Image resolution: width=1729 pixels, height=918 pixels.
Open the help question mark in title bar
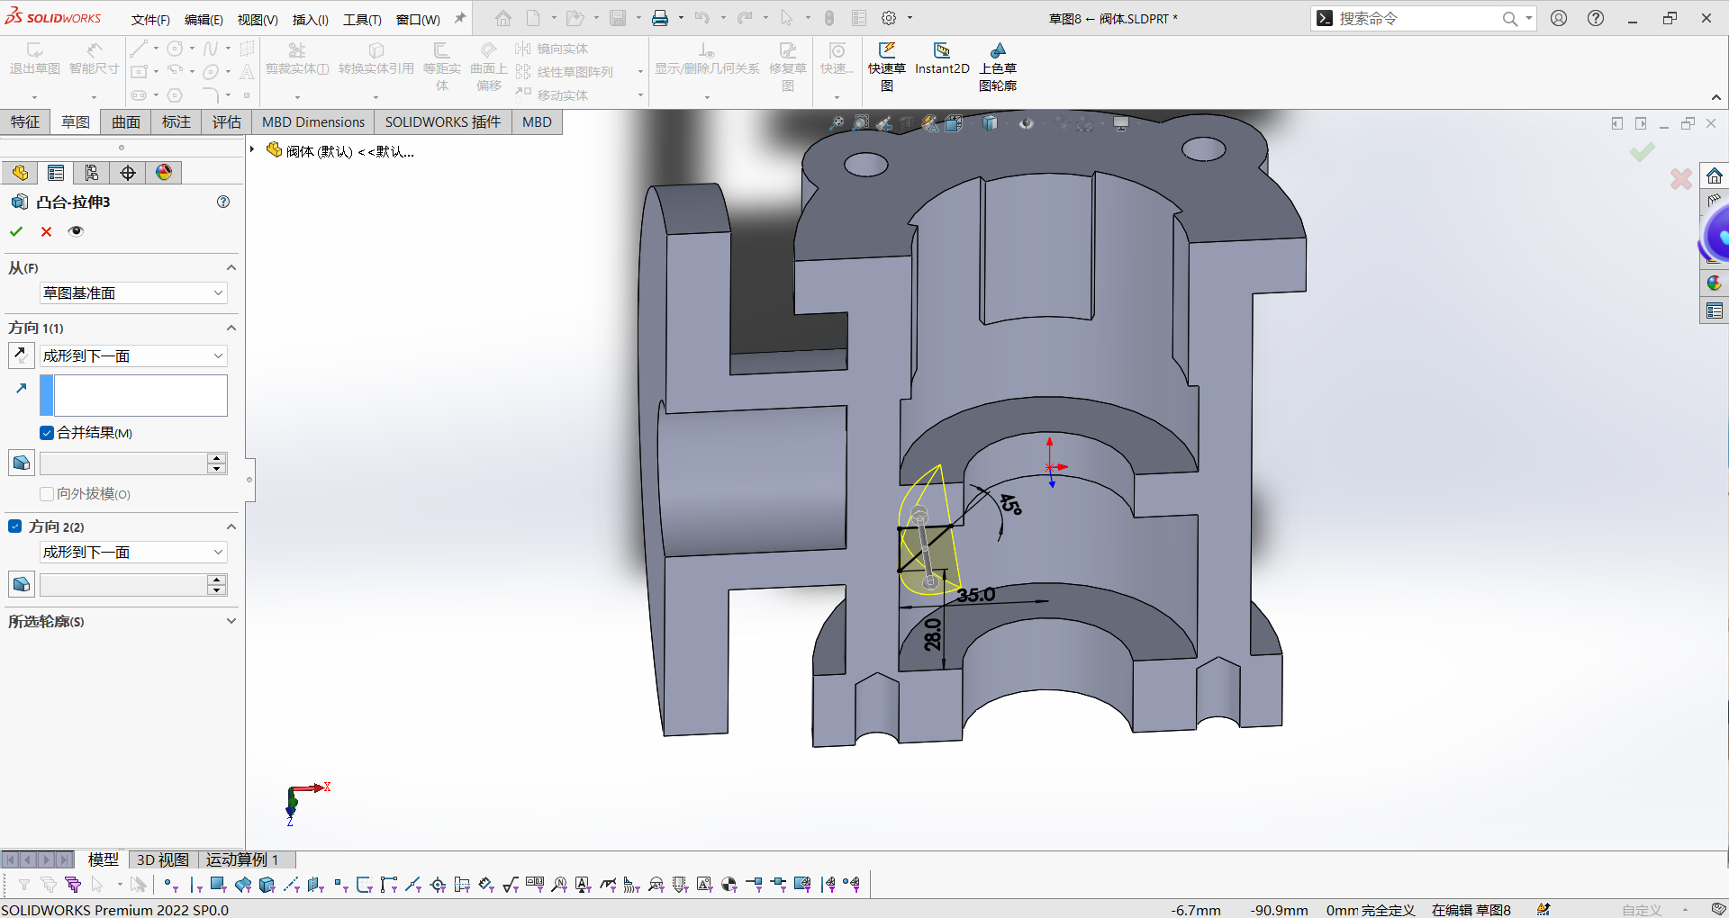(x=1596, y=18)
